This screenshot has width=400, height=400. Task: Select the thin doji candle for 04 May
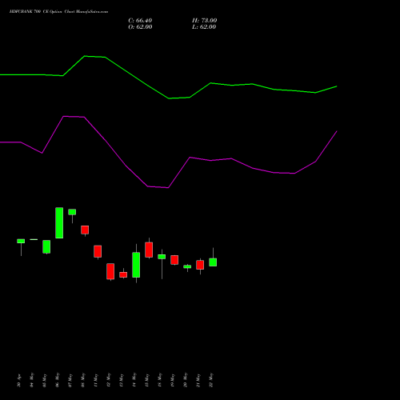pyautogui.click(x=34, y=239)
